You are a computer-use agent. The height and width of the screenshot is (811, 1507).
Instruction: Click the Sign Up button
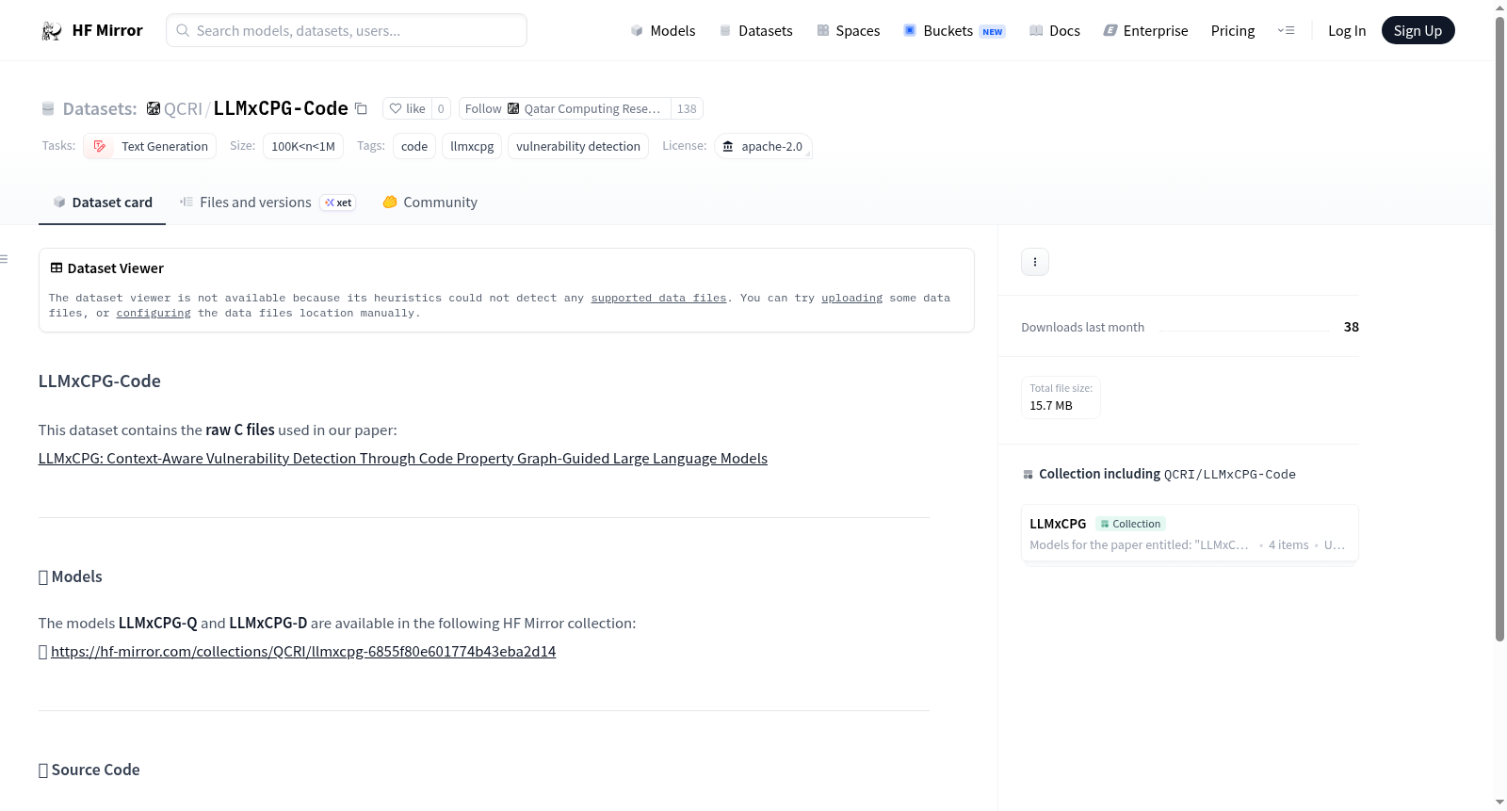(1418, 30)
